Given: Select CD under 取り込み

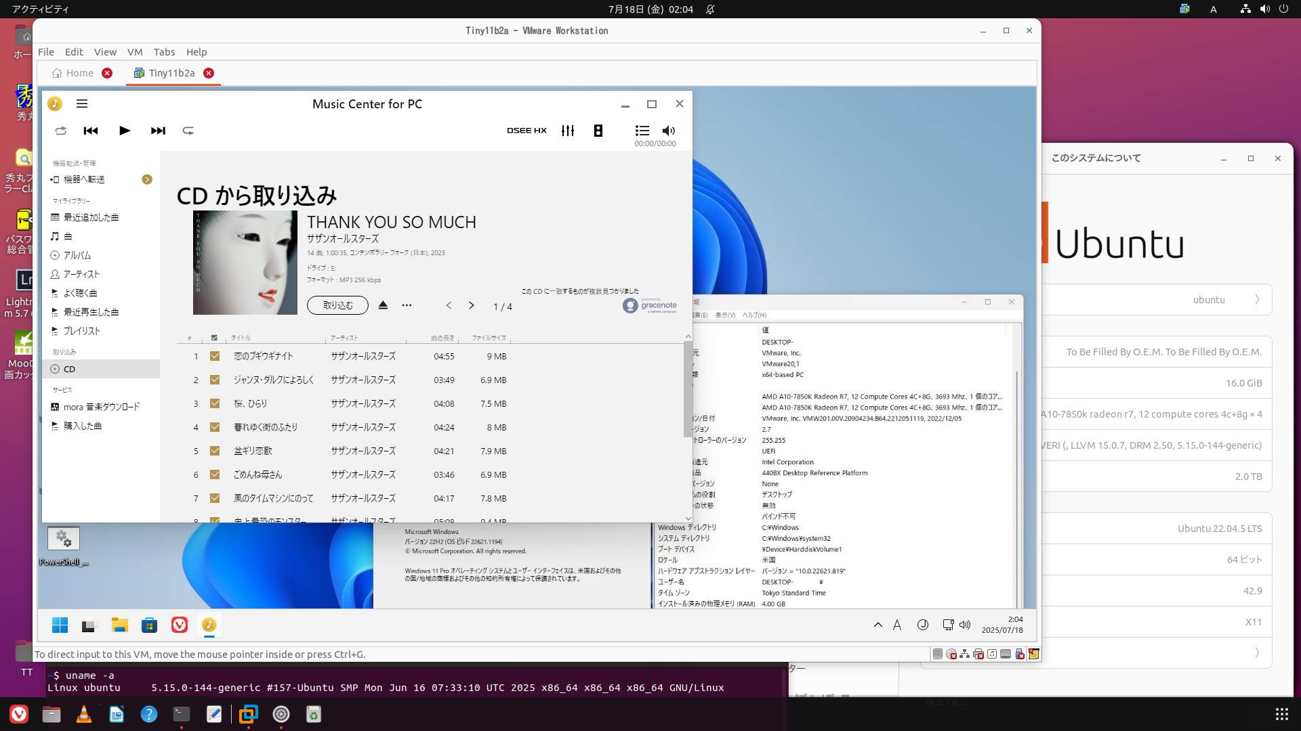Looking at the screenshot, I should [101, 369].
